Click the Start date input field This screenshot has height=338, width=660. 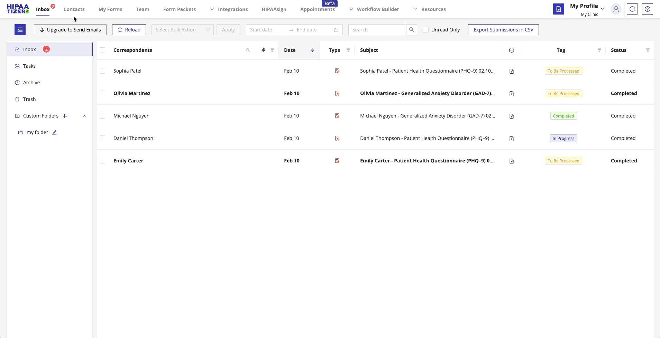[x=266, y=30]
